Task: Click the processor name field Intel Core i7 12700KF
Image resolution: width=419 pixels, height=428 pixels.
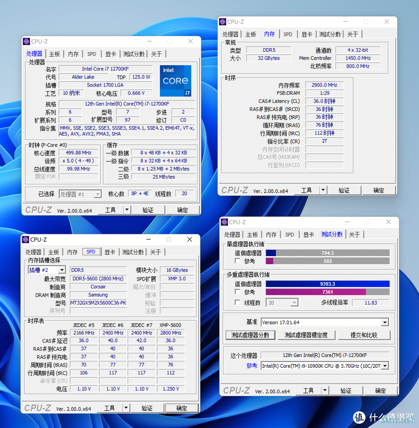Action: [106, 69]
